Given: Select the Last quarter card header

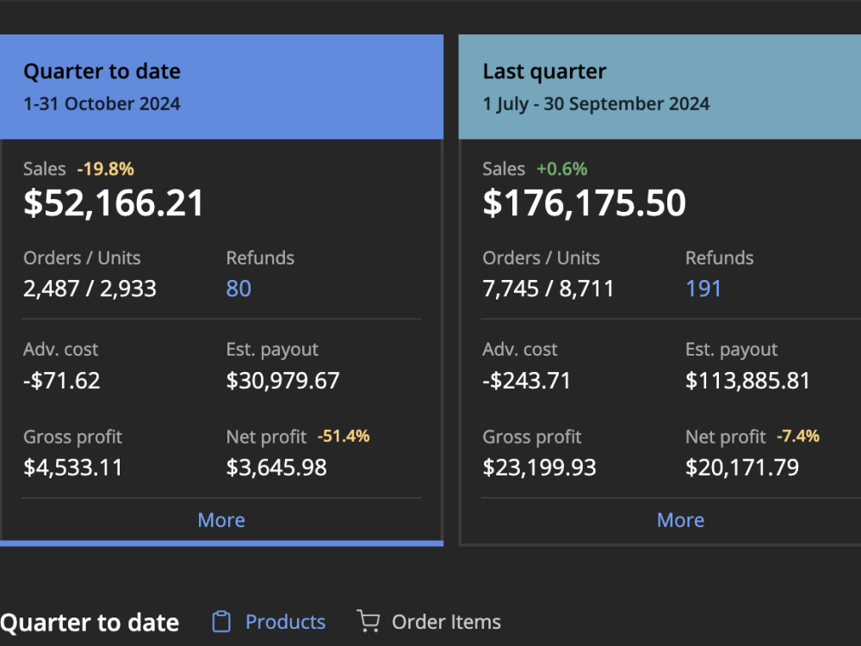Looking at the screenshot, I should click(x=660, y=87).
